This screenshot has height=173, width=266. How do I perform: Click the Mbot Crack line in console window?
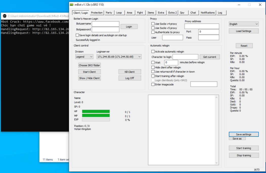pyautogui.click(x=35, y=22)
